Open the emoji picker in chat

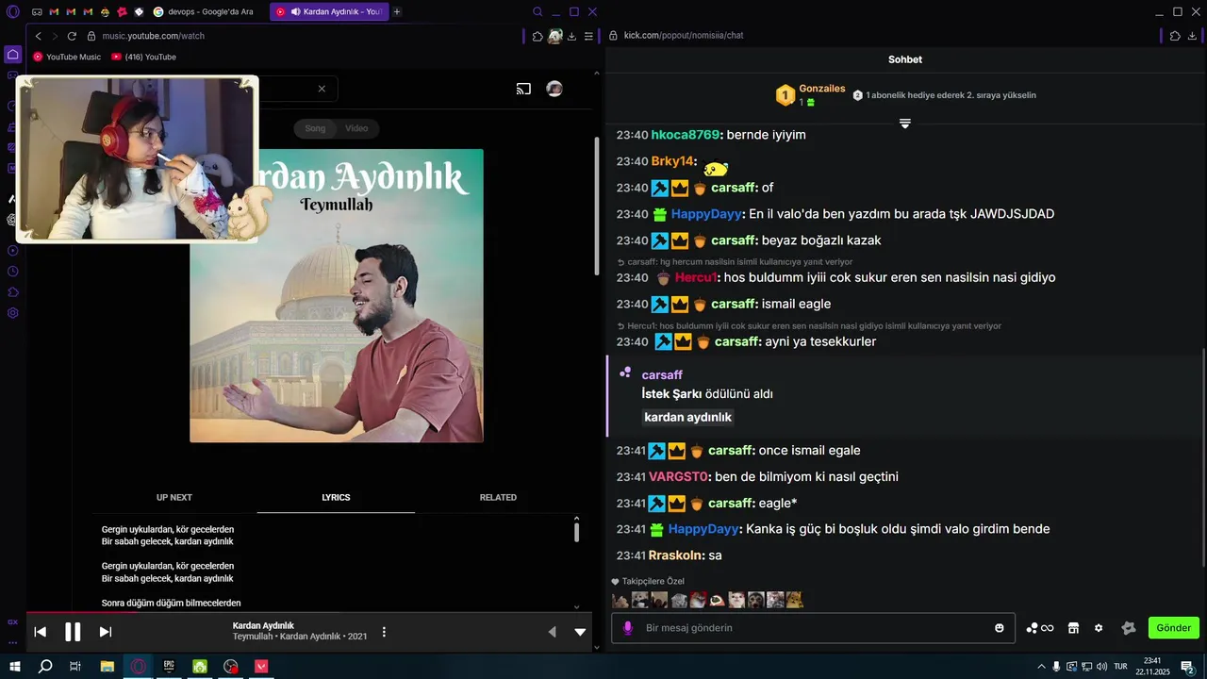pyautogui.click(x=1000, y=628)
